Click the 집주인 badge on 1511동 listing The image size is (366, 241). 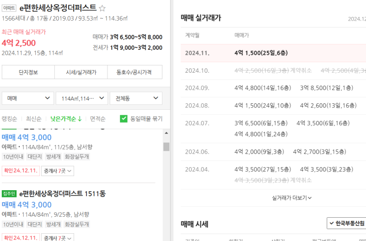coord(9,193)
